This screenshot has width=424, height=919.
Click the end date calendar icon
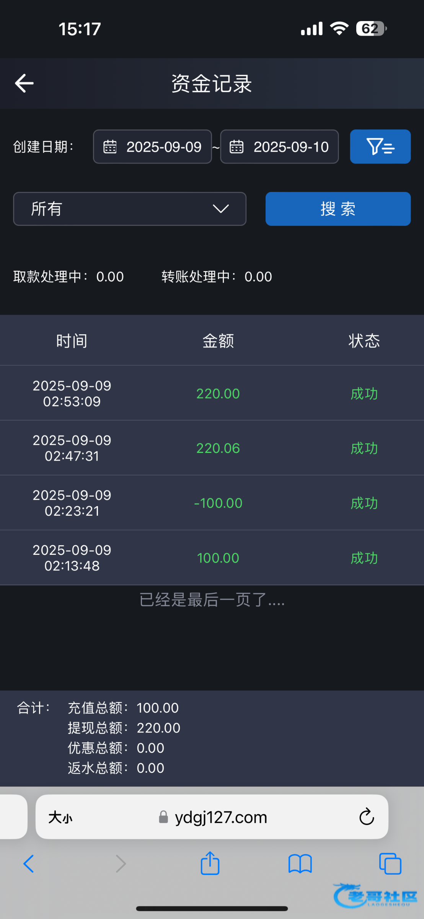point(236,147)
